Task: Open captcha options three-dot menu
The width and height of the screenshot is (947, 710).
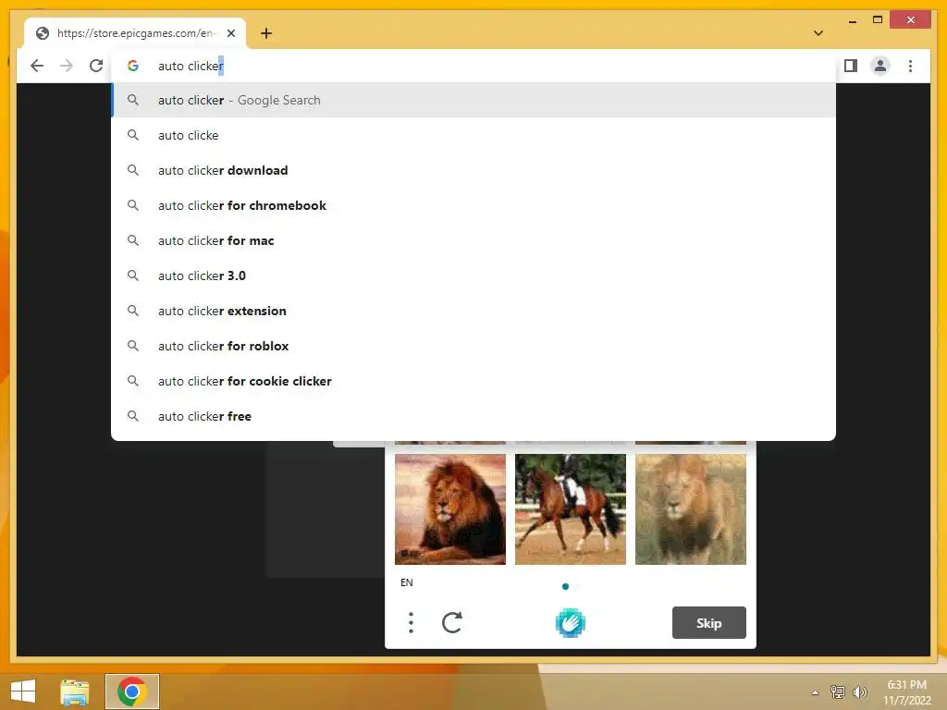Action: 411,622
